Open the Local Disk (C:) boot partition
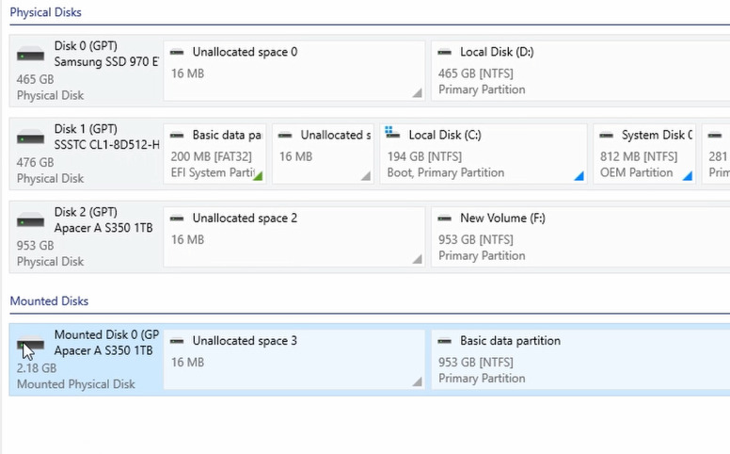The height and width of the screenshot is (454, 730). (x=484, y=154)
